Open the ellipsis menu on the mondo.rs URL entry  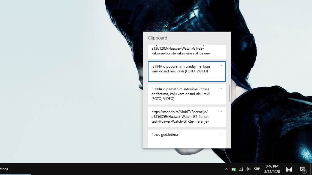[x=220, y=111]
